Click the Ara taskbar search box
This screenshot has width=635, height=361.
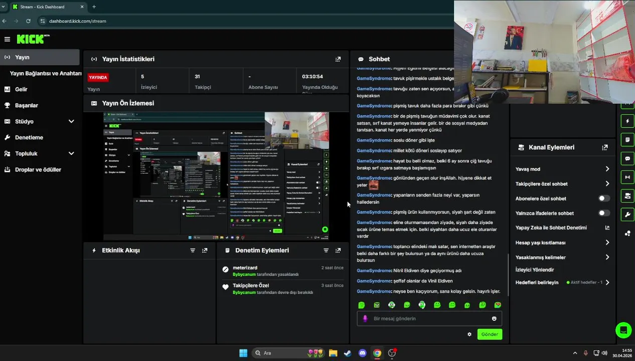[x=288, y=353]
